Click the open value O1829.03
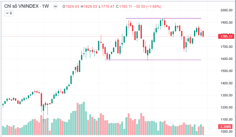This screenshot has width=236, height=137. click(71, 6)
